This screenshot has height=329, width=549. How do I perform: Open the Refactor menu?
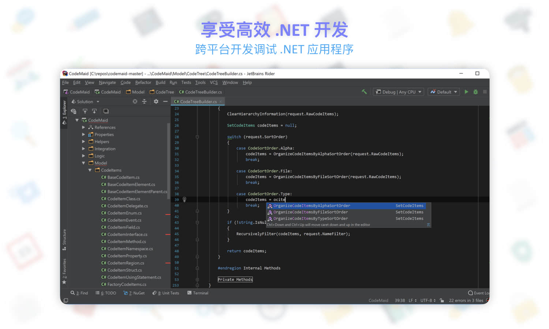(x=143, y=83)
